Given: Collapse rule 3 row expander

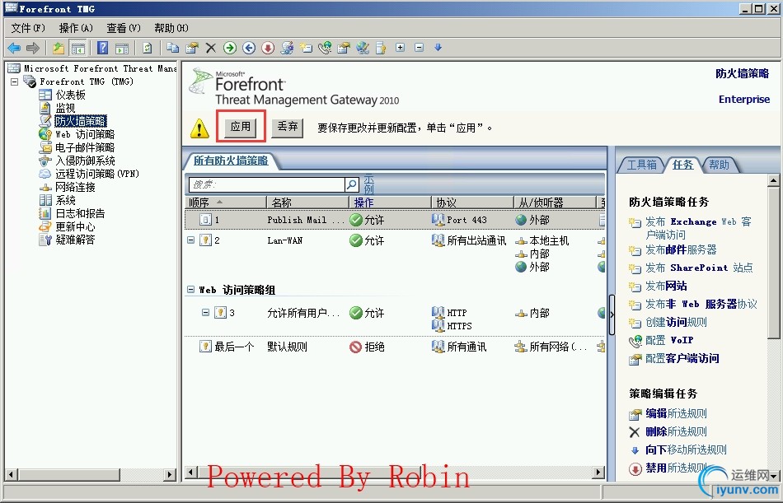Looking at the screenshot, I should [205, 312].
